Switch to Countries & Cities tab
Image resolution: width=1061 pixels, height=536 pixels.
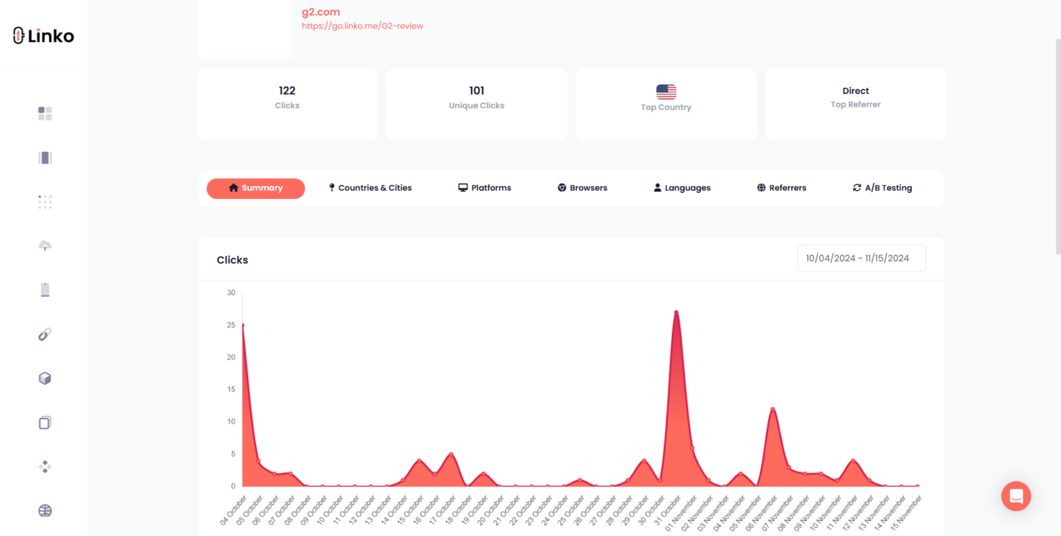pos(370,188)
